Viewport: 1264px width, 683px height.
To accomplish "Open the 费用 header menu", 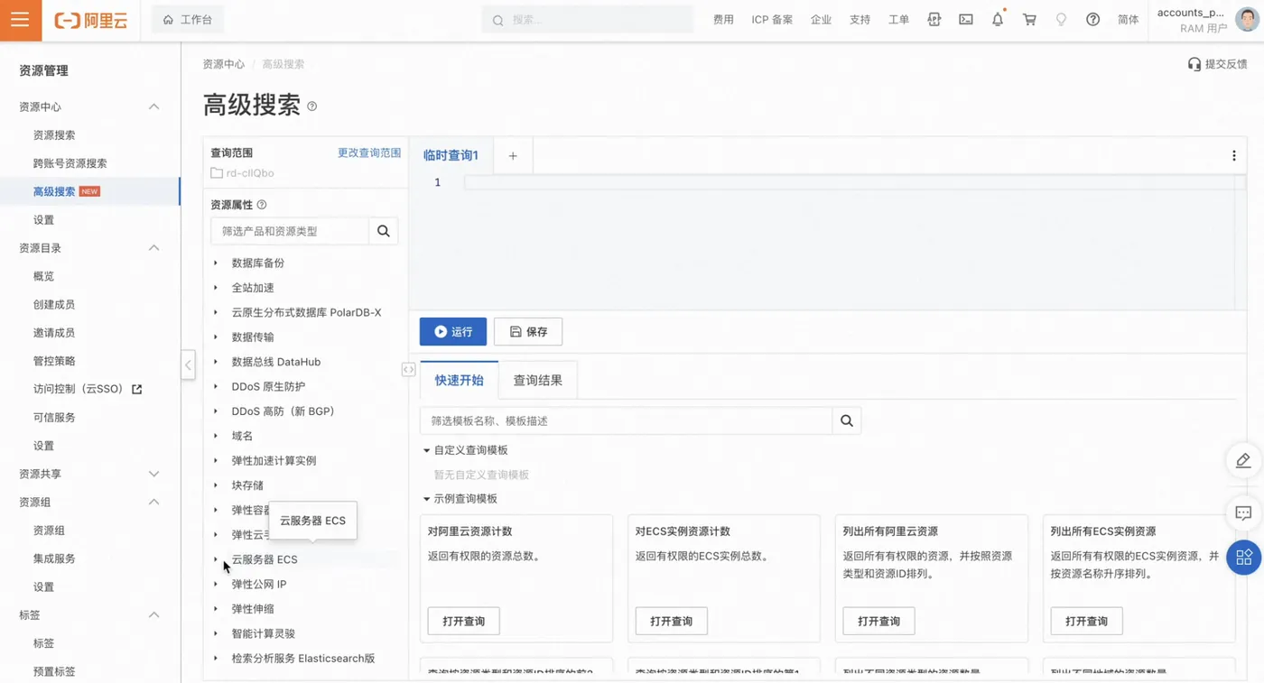I will click(723, 19).
